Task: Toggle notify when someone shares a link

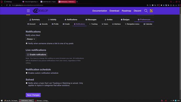Action: point(26,43)
